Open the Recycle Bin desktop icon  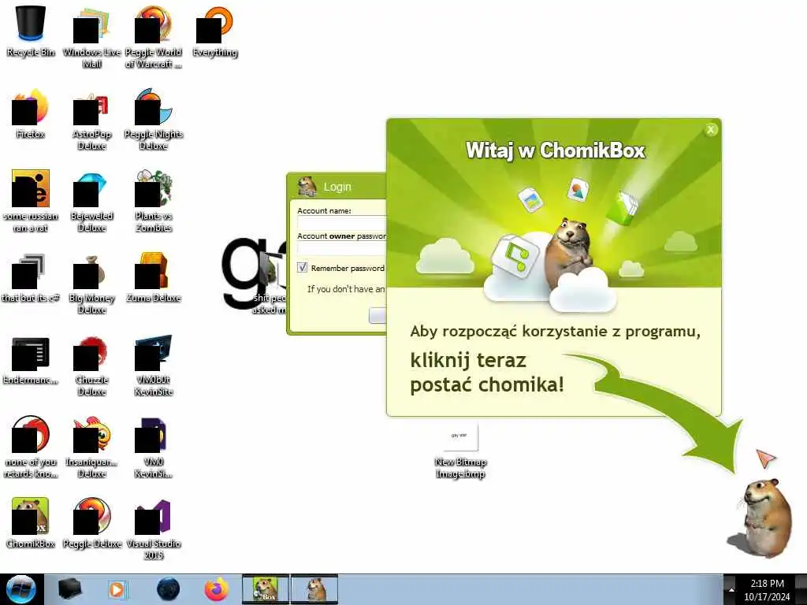(31, 31)
